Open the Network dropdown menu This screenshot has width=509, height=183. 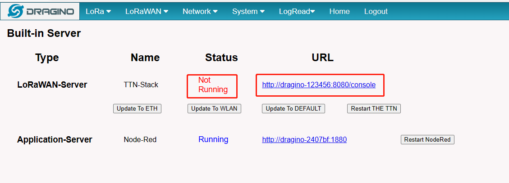[200, 11]
